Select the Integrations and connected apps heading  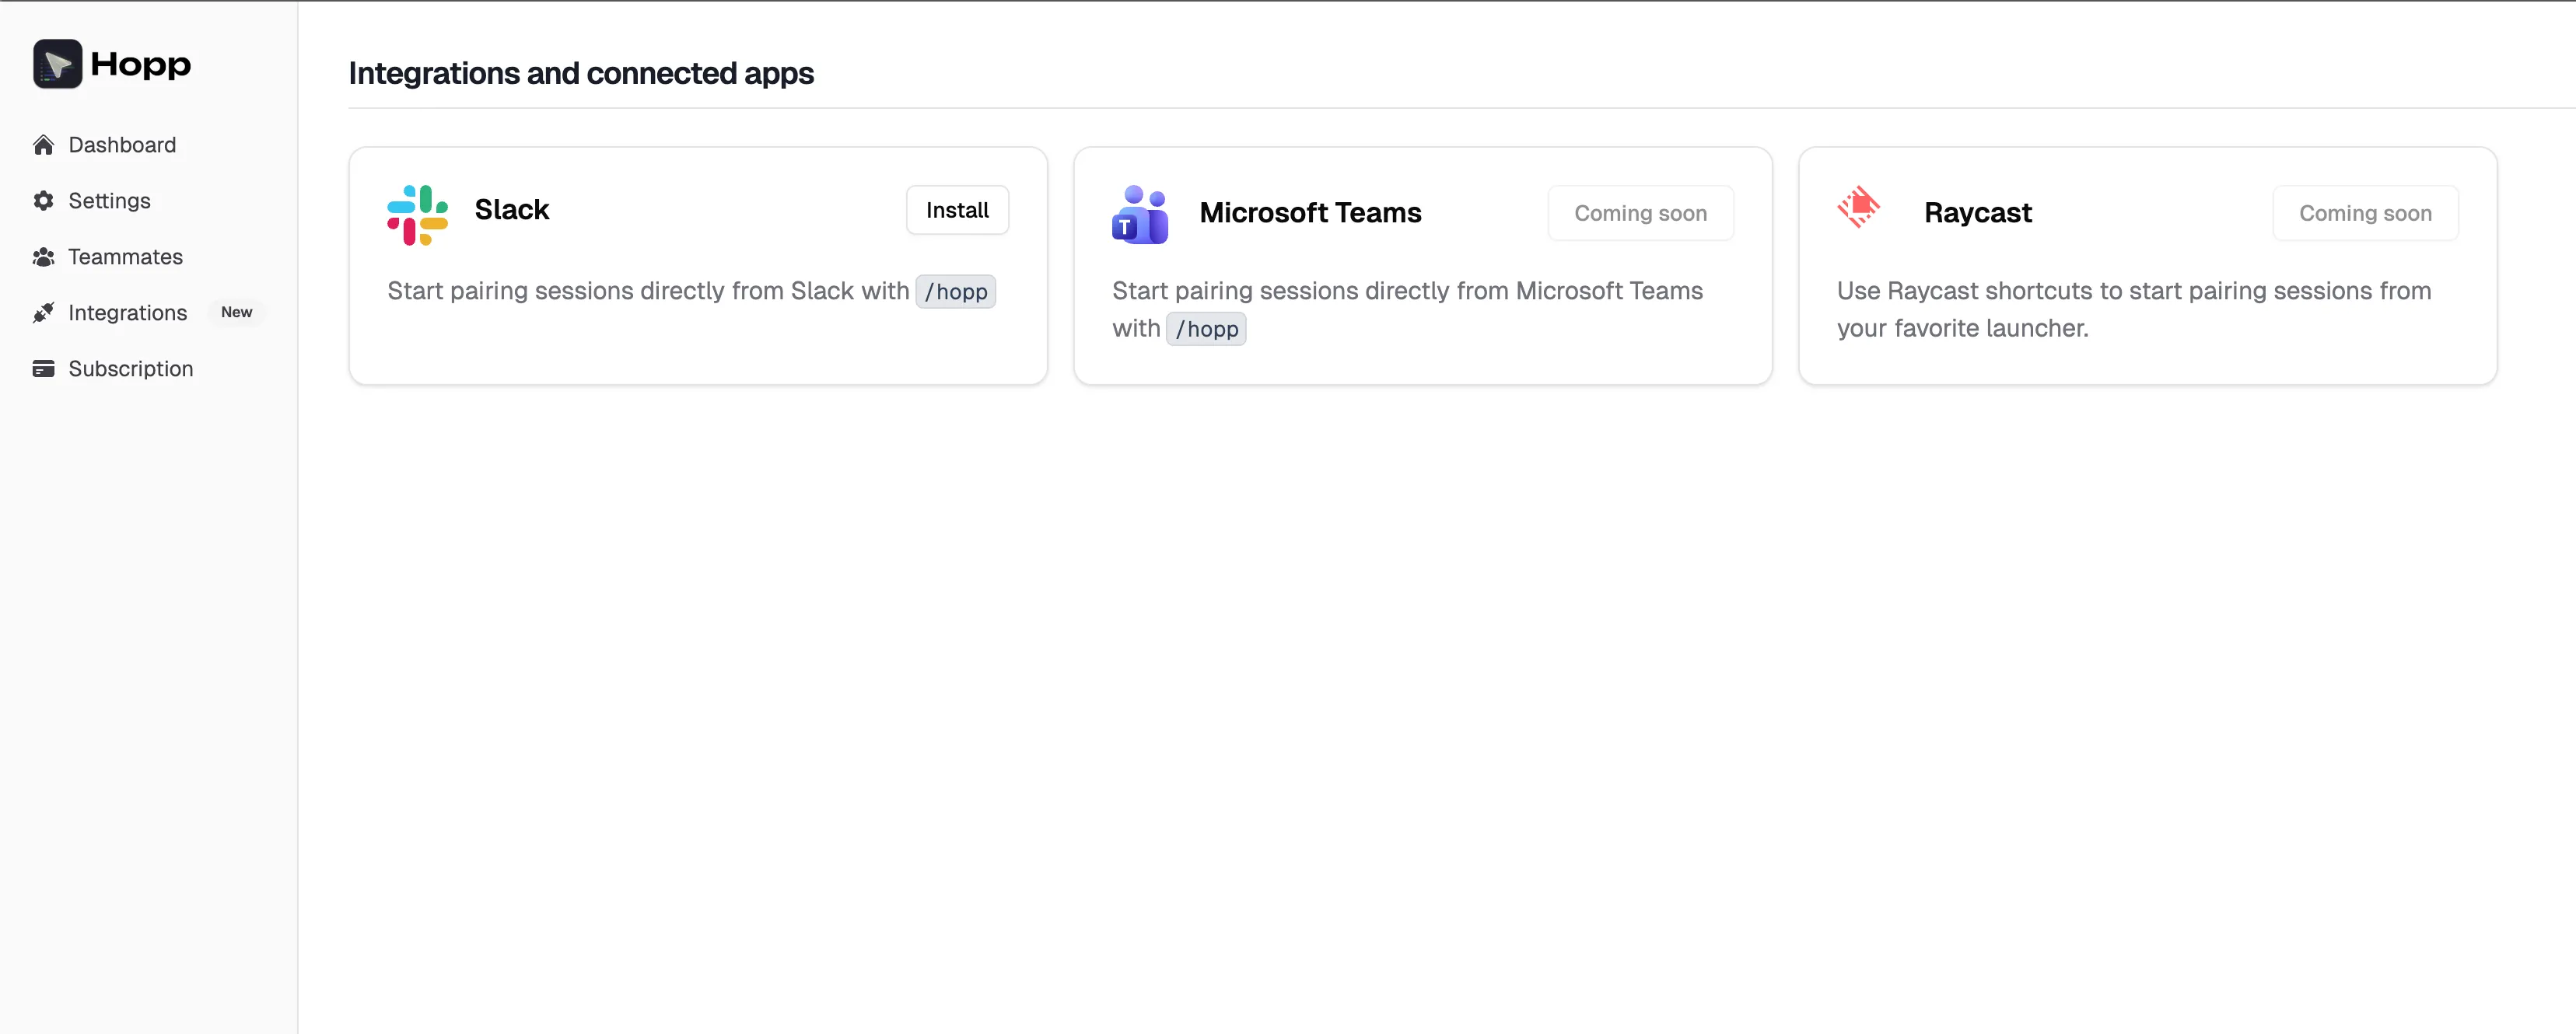[x=581, y=73]
